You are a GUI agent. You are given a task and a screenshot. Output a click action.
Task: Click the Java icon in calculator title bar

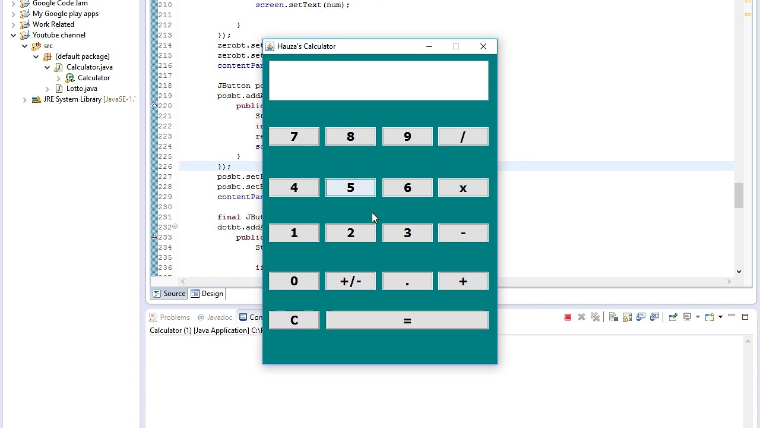(x=270, y=46)
